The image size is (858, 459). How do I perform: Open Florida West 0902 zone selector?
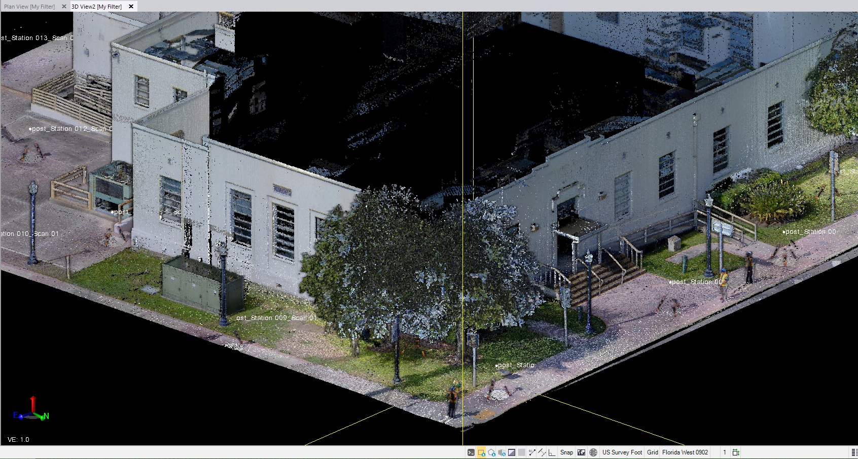click(685, 452)
